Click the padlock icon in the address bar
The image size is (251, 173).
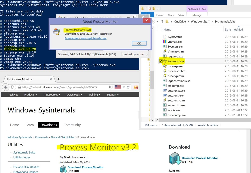[x=19, y=87]
